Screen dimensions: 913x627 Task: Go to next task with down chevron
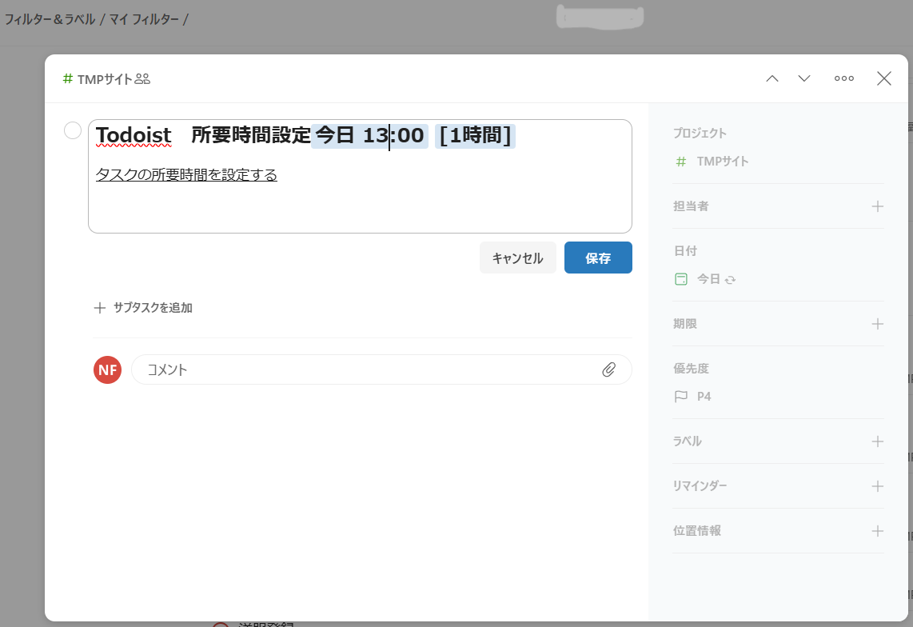(x=804, y=78)
